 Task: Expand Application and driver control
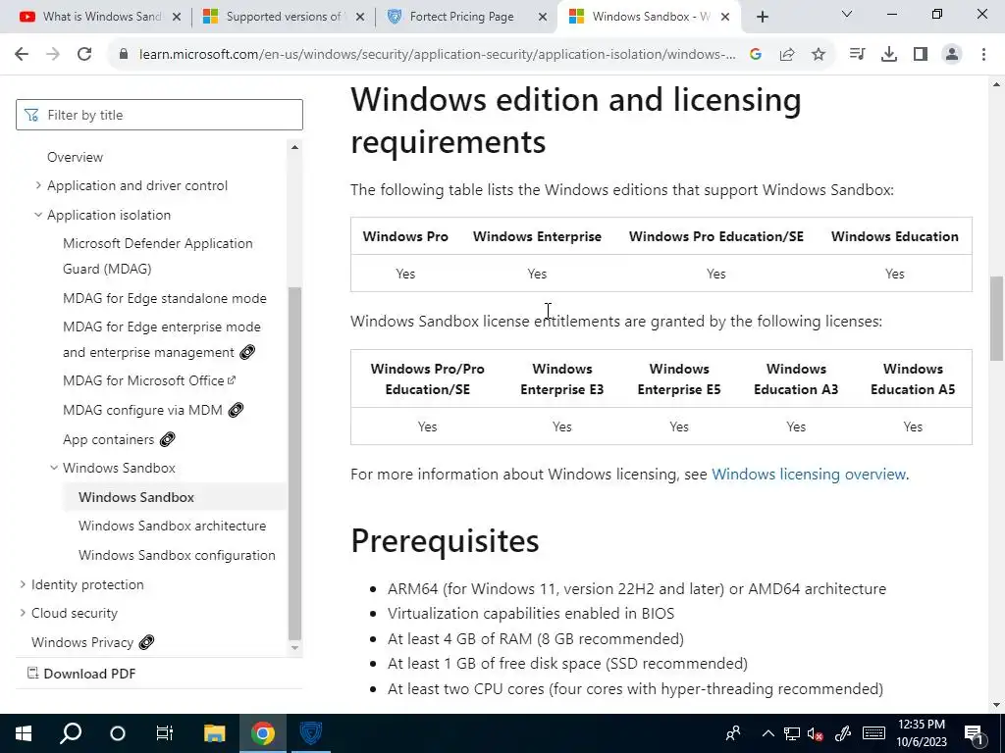pos(137,185)
